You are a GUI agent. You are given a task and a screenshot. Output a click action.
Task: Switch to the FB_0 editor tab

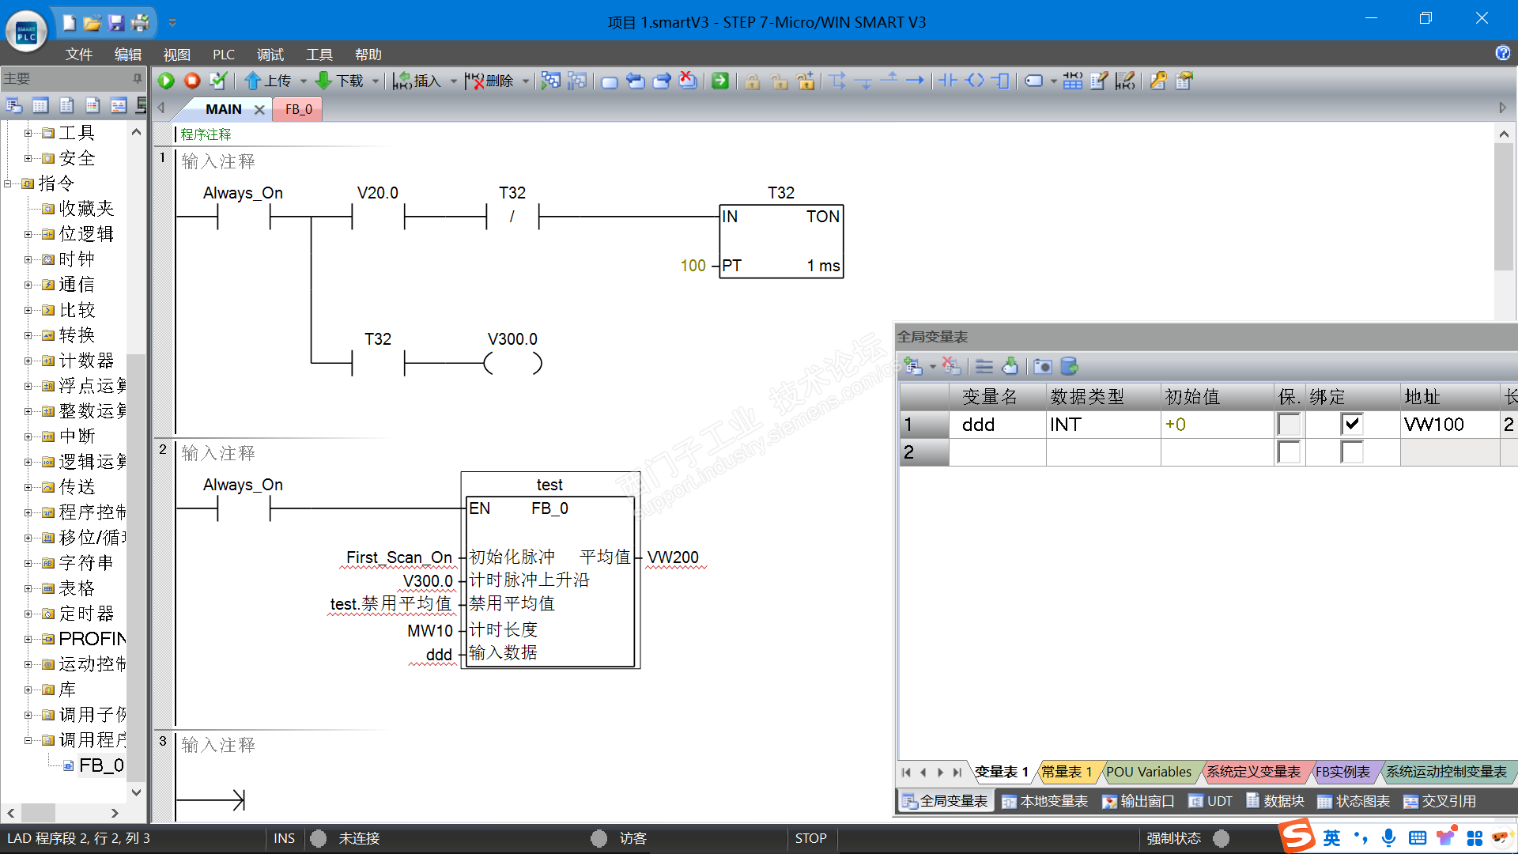click(298, 109)
